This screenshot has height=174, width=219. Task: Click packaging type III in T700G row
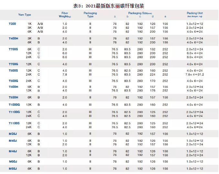[90, 64]
